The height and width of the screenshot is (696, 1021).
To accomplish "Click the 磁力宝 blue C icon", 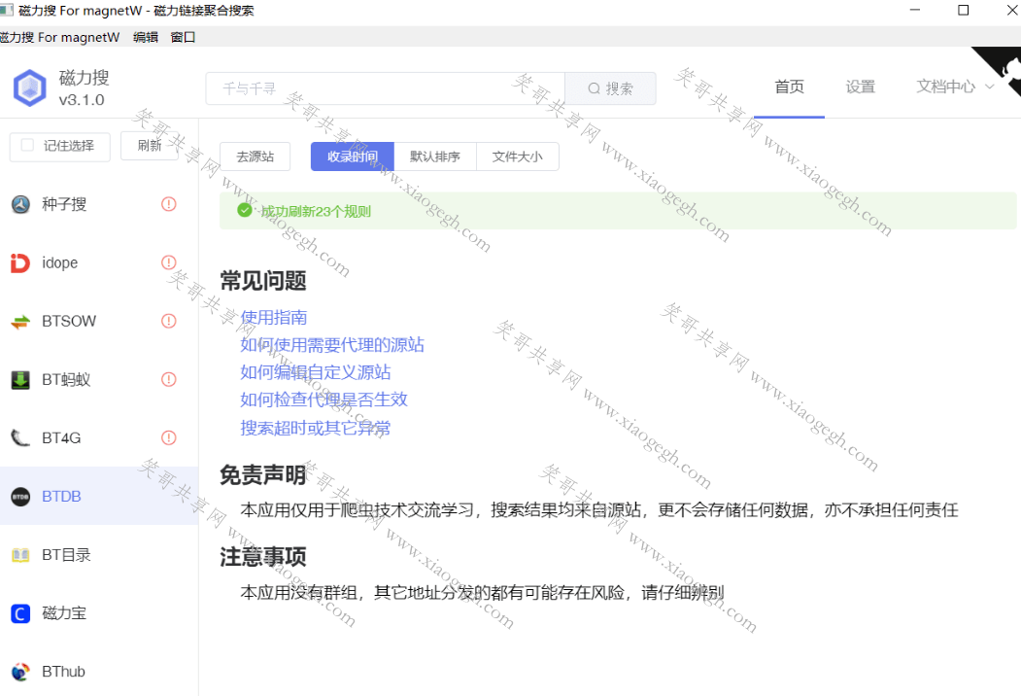I will tap(20, 613).
